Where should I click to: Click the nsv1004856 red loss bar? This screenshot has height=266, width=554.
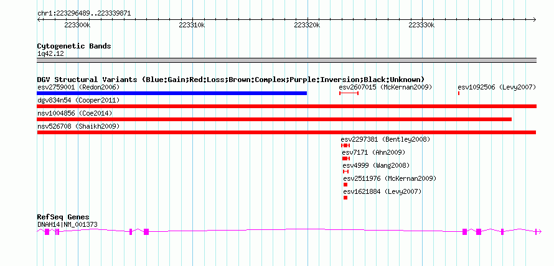pos(274,119)
